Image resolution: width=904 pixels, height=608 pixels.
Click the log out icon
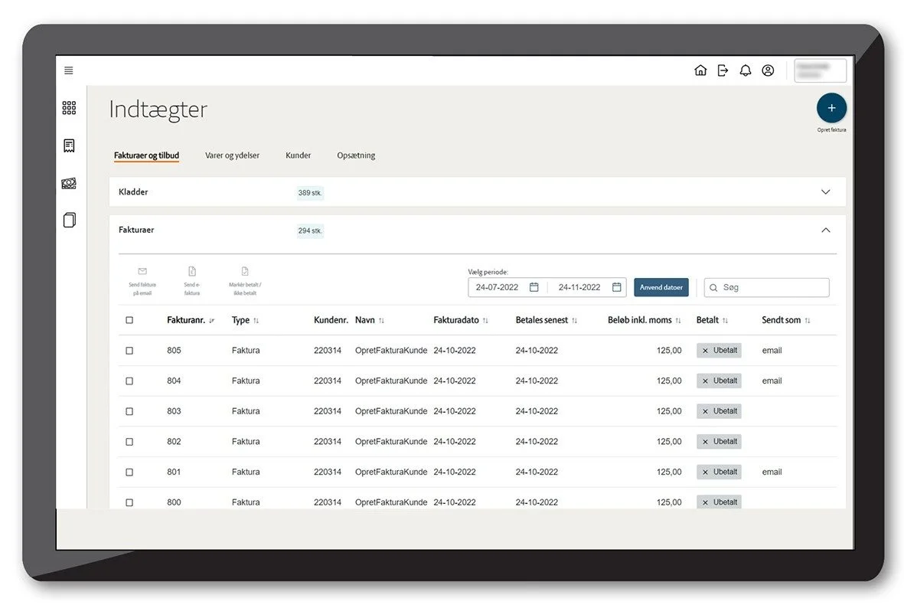tap(723, 70)
